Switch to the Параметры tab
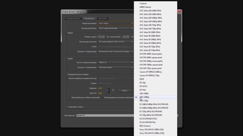The height and width of the screenshot is (136, 243). [89, 19]
